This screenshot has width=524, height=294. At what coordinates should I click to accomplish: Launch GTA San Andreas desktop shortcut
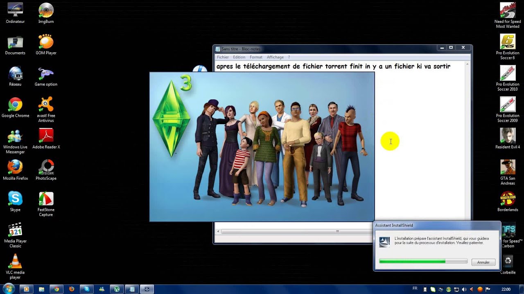[x=508, y=173]
